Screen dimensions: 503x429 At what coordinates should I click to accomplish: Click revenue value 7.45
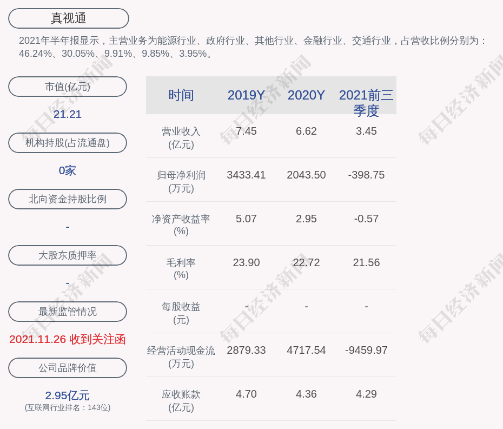click(x=246, y=131)
